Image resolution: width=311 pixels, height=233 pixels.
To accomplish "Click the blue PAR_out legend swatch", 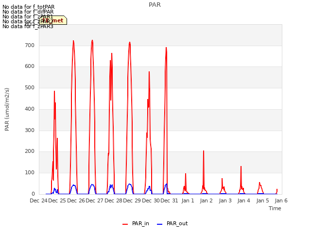I will 160,224.
